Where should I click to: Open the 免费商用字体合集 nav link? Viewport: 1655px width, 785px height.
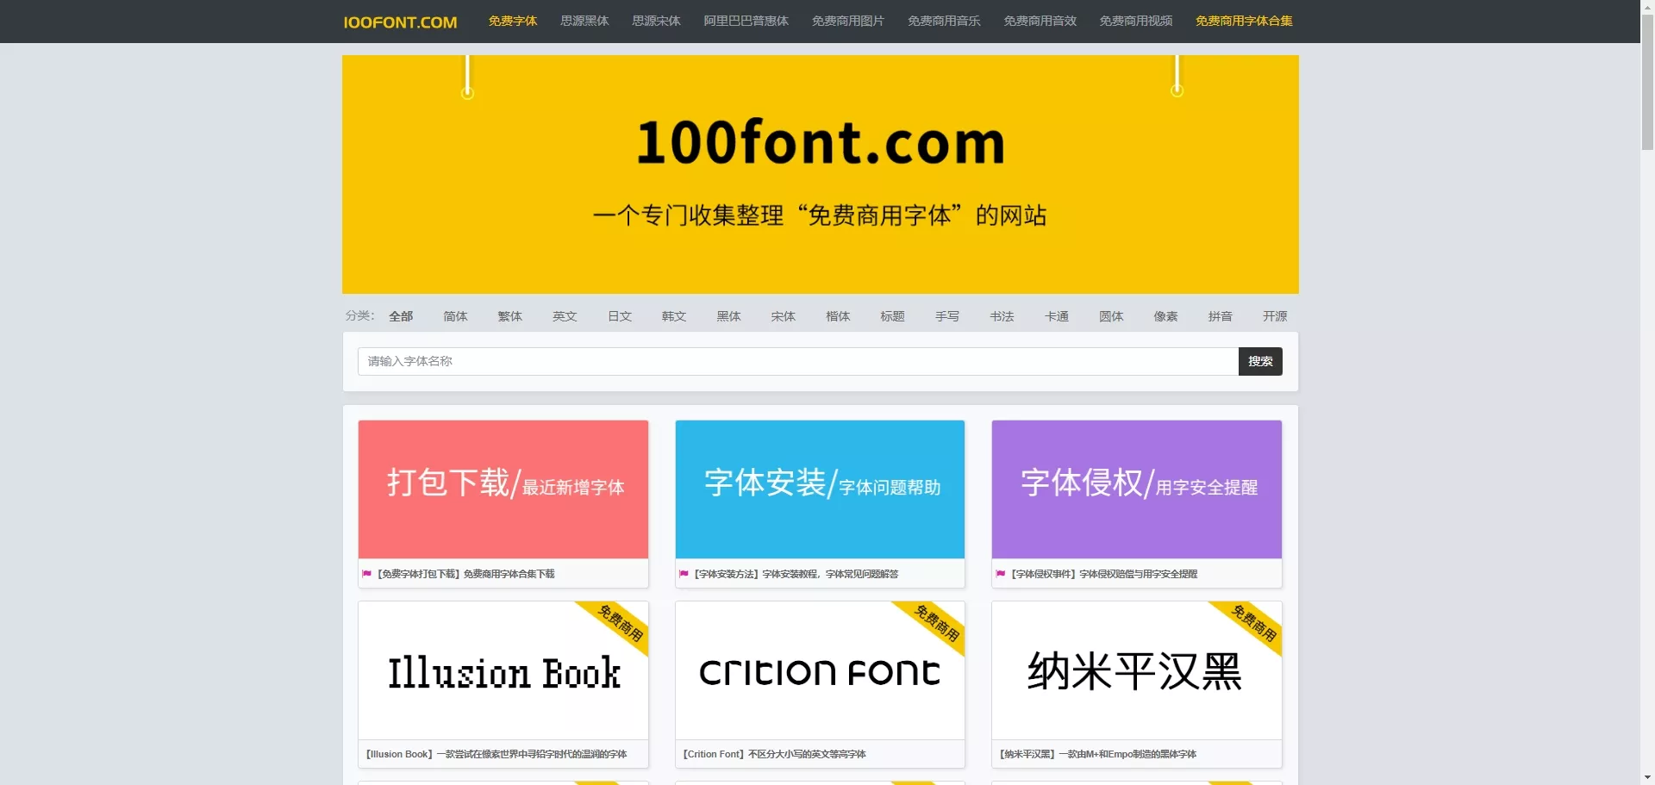[1244, 21]
